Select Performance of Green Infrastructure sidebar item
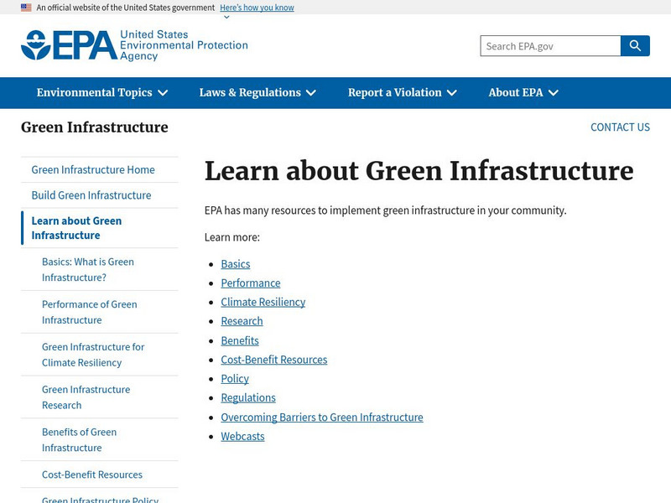The image size is (671, 503). pos(89,312)
